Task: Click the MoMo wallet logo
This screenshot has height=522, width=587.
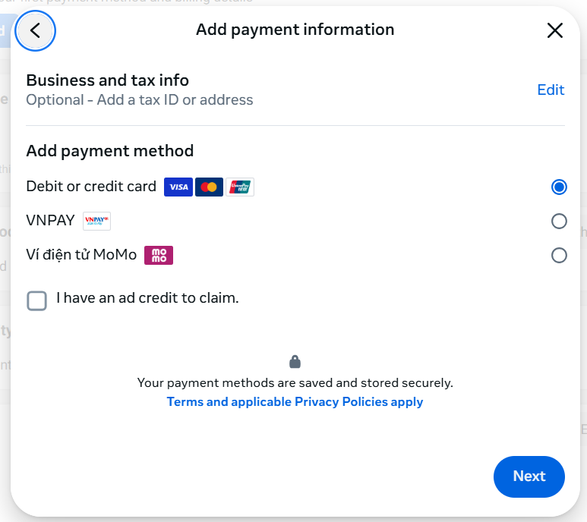Action: point(159,255)
